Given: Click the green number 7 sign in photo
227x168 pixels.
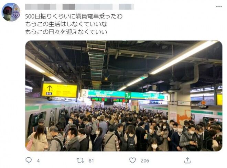Looking at the screenshot, I should click(x=128, y=96).
